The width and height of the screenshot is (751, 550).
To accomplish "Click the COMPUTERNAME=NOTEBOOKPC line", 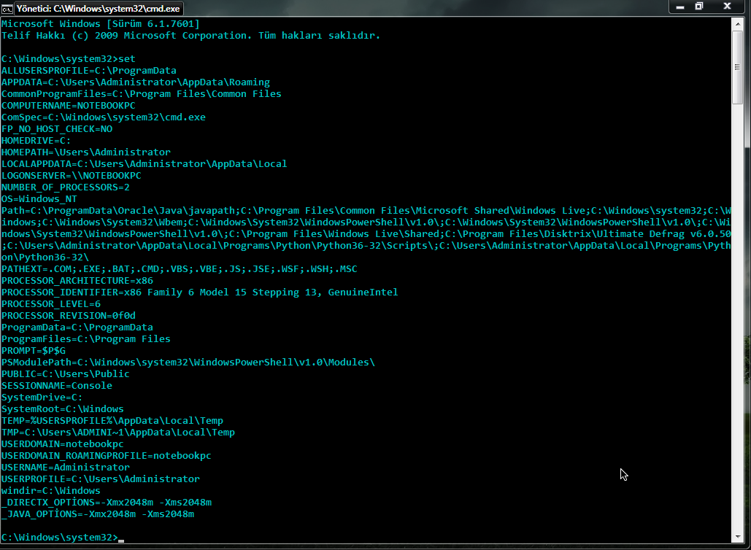I will tap(69, 105).
